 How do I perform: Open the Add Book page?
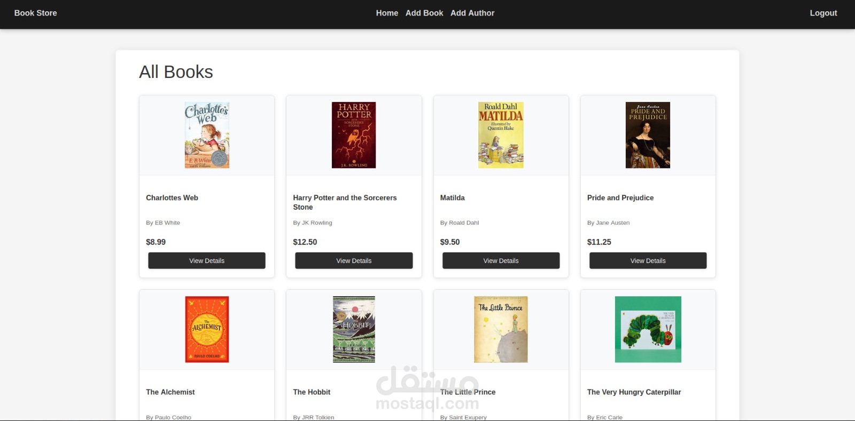point(424,13)
